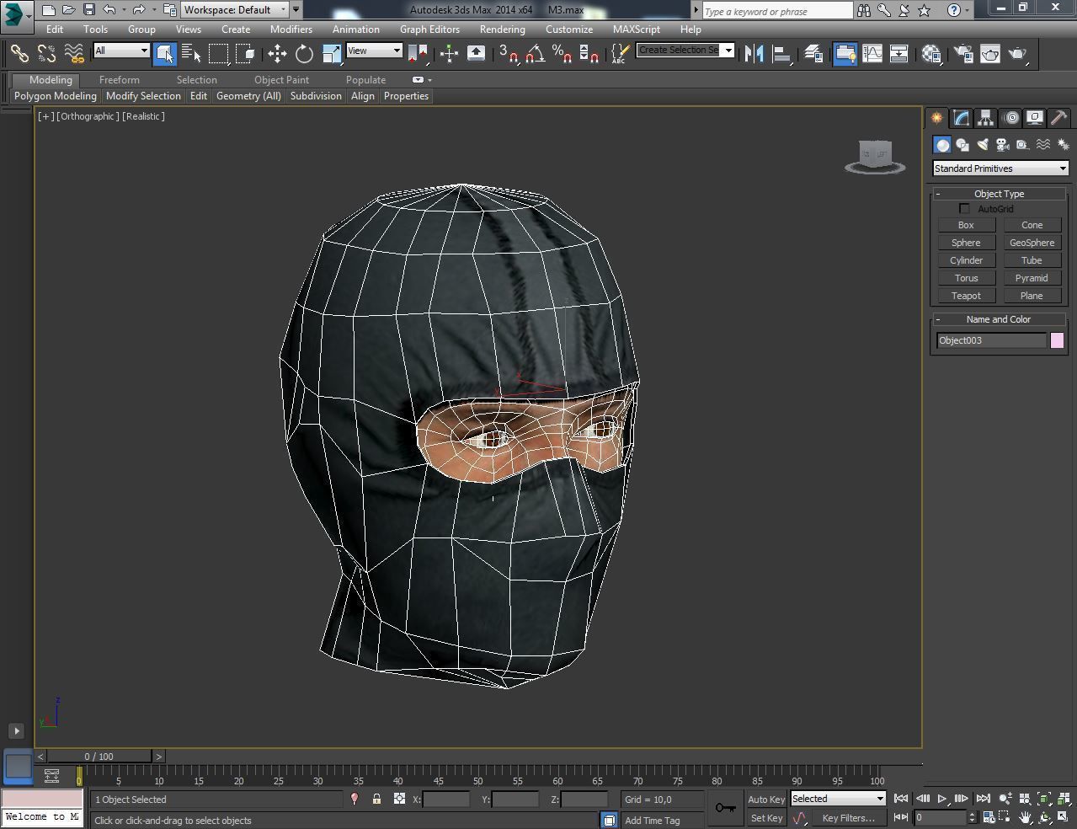Viewport: 1077px width, 829px height.
Task: Switch to the Modify command panel tab
Action: pos(961,118)
